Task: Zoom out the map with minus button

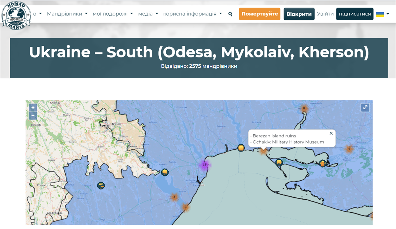Action: 33,116
